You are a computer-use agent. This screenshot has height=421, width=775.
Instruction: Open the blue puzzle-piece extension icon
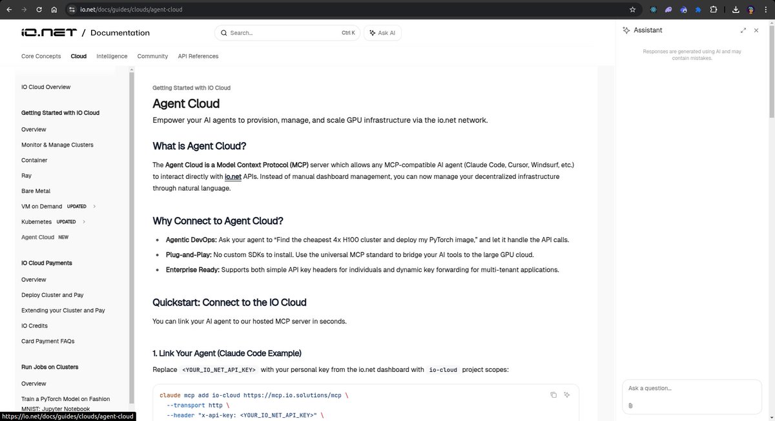(698, 10)
